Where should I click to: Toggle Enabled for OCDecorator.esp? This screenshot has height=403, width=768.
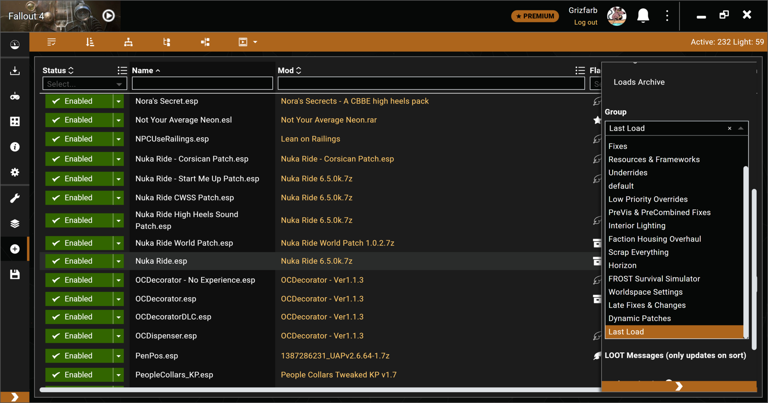tap(79, 299)
